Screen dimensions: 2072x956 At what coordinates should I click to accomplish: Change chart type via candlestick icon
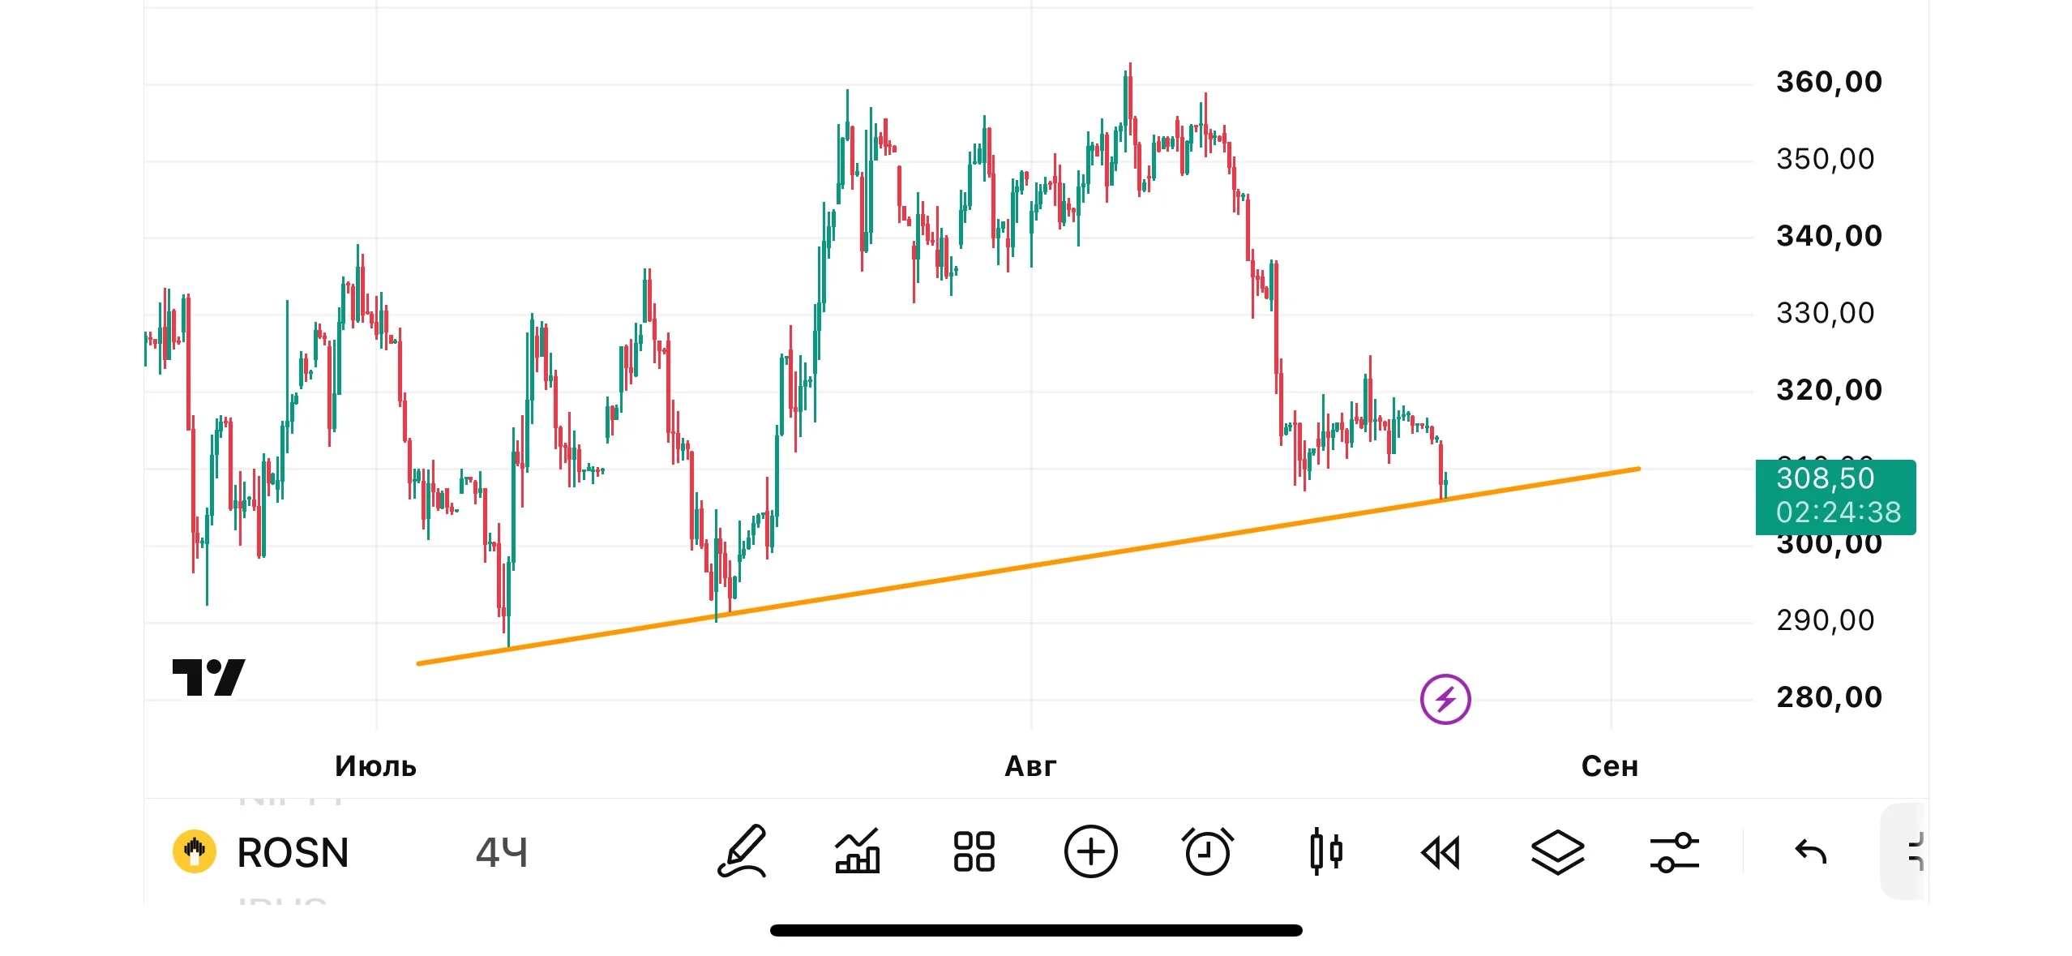1325,852
